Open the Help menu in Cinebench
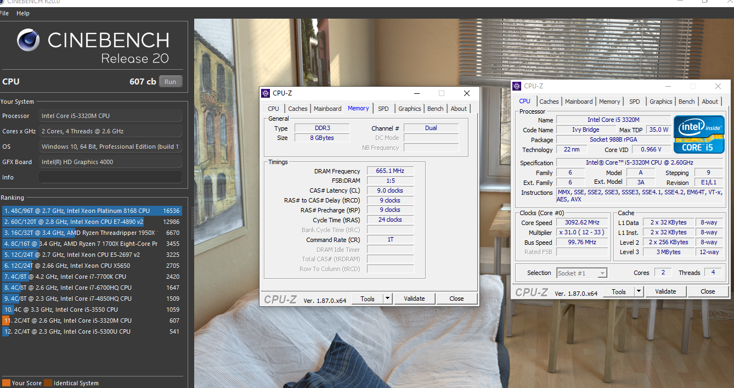This screenshot has height=388, width=734. (23, 13)
